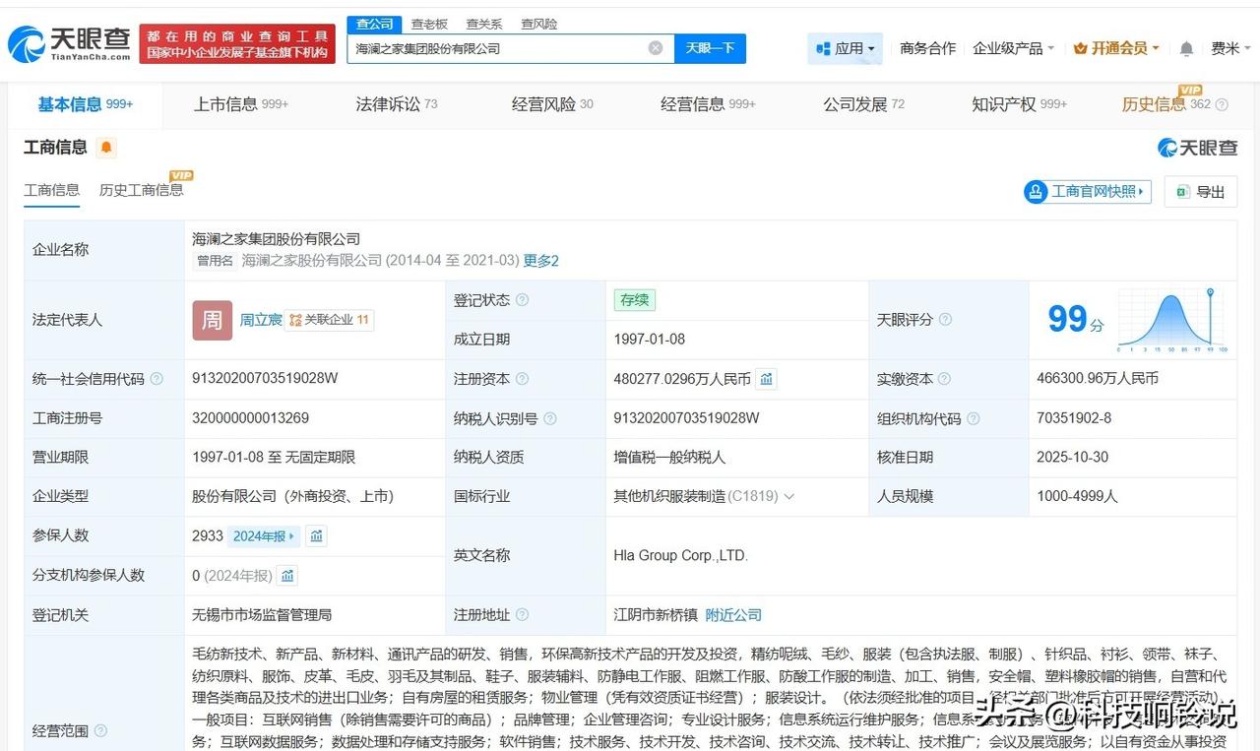Click the help icon next to 注册地址

click(522, 615)
